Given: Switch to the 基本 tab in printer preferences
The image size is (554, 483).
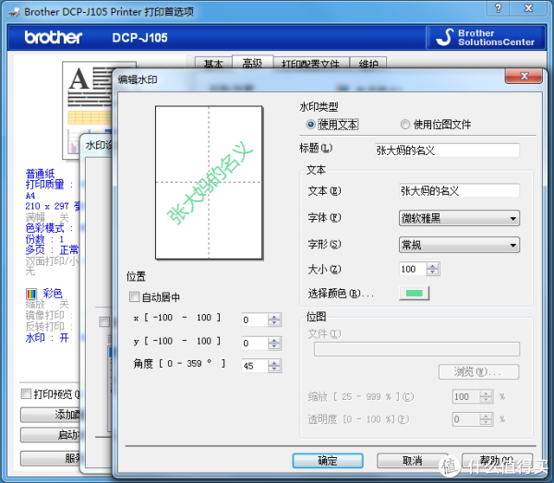Looking at the screenshot, I should [213, 64].
